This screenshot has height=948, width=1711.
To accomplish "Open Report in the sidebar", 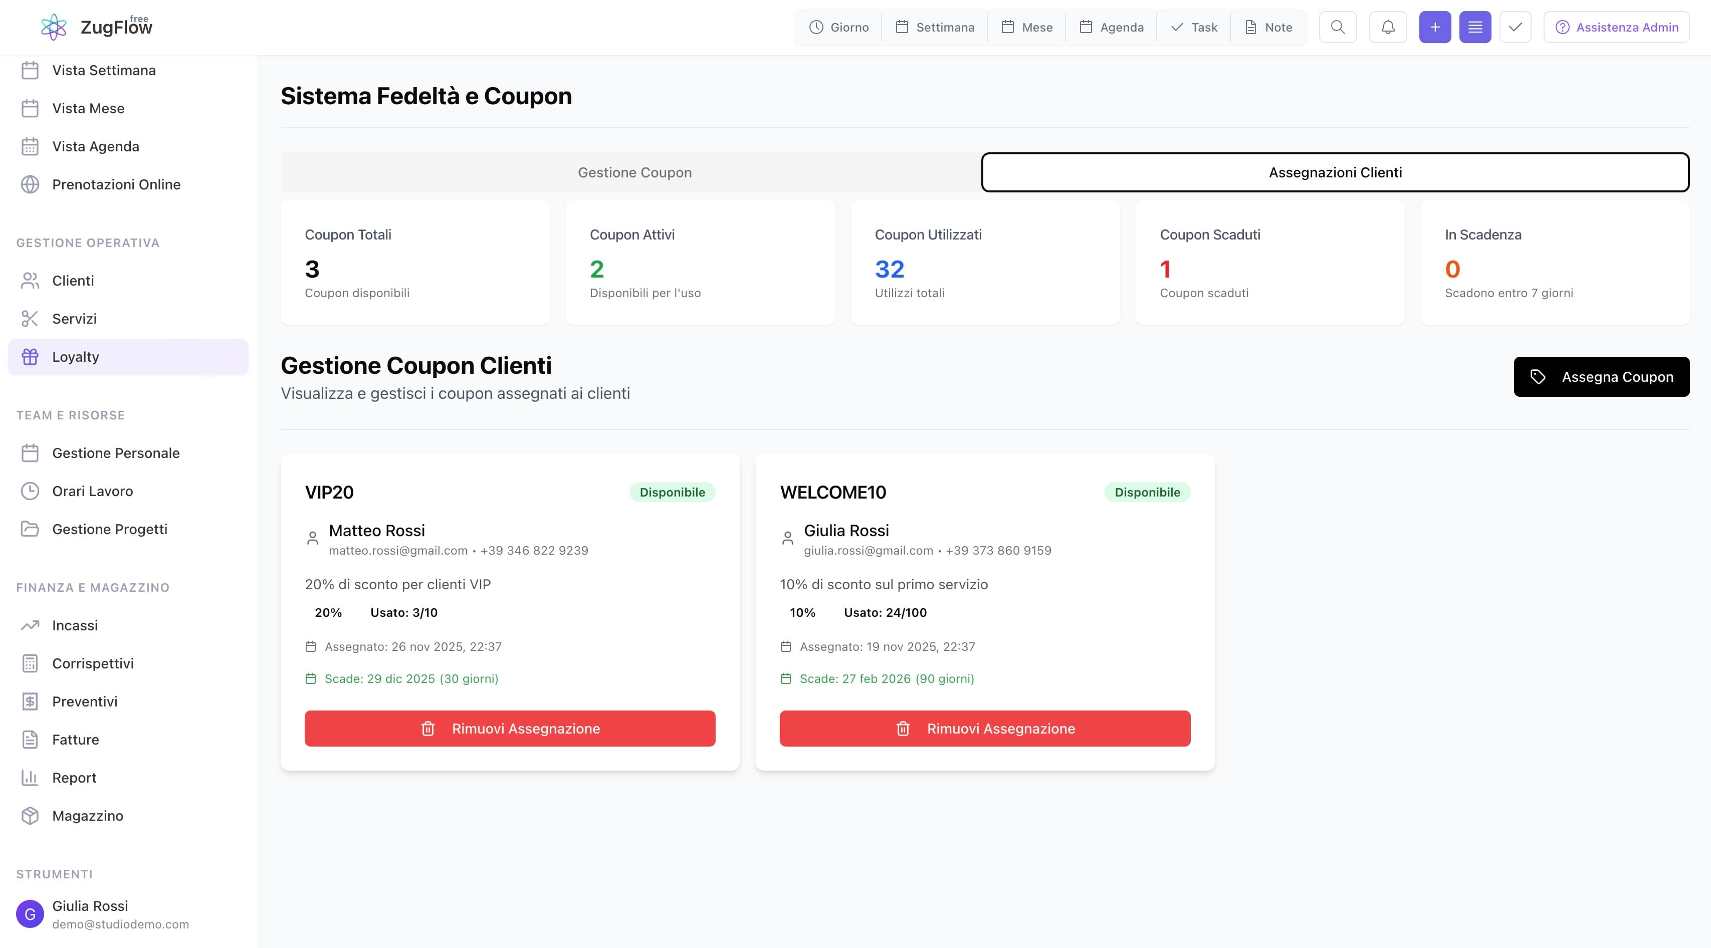I will 74,777.
